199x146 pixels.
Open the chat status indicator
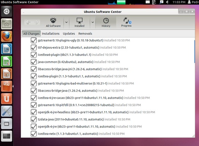[x=161, y=2]
